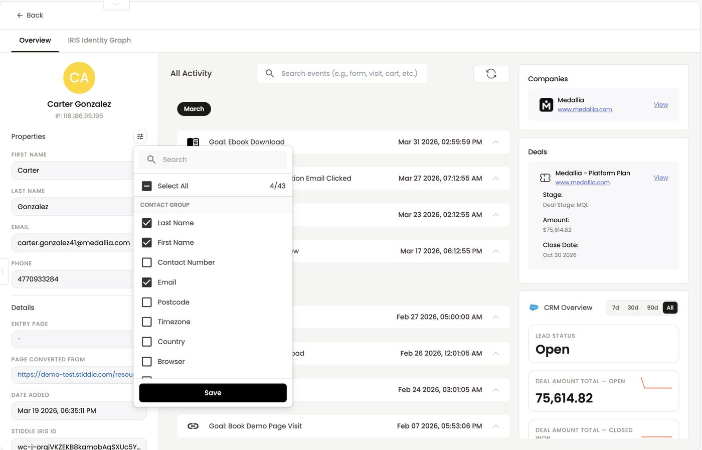Click the Carter Gonzalez name heading
The height and width of the screenshot is (450, 702).
point(79,104)
